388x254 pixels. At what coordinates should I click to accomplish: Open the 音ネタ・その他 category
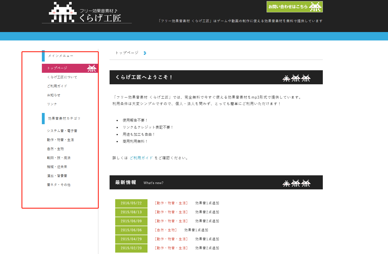pyautogui.click(x=59, y=185)
